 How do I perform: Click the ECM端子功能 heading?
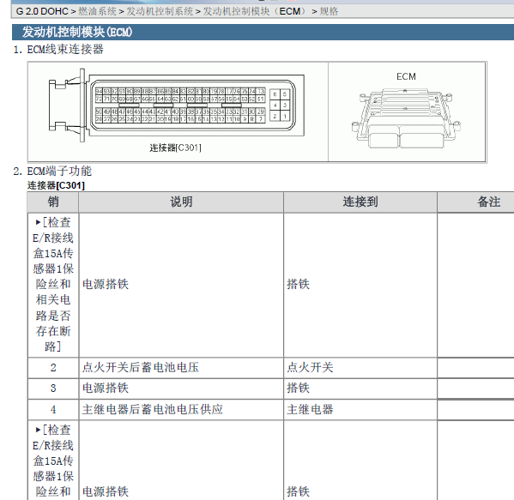click(59, 171)
